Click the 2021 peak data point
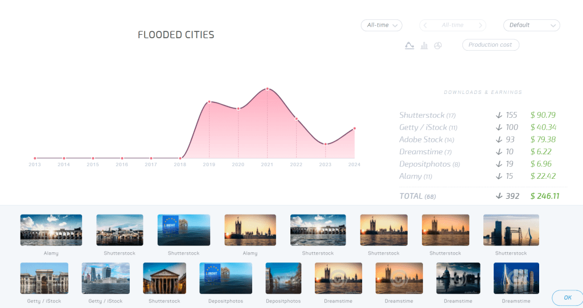 [268, 89]
